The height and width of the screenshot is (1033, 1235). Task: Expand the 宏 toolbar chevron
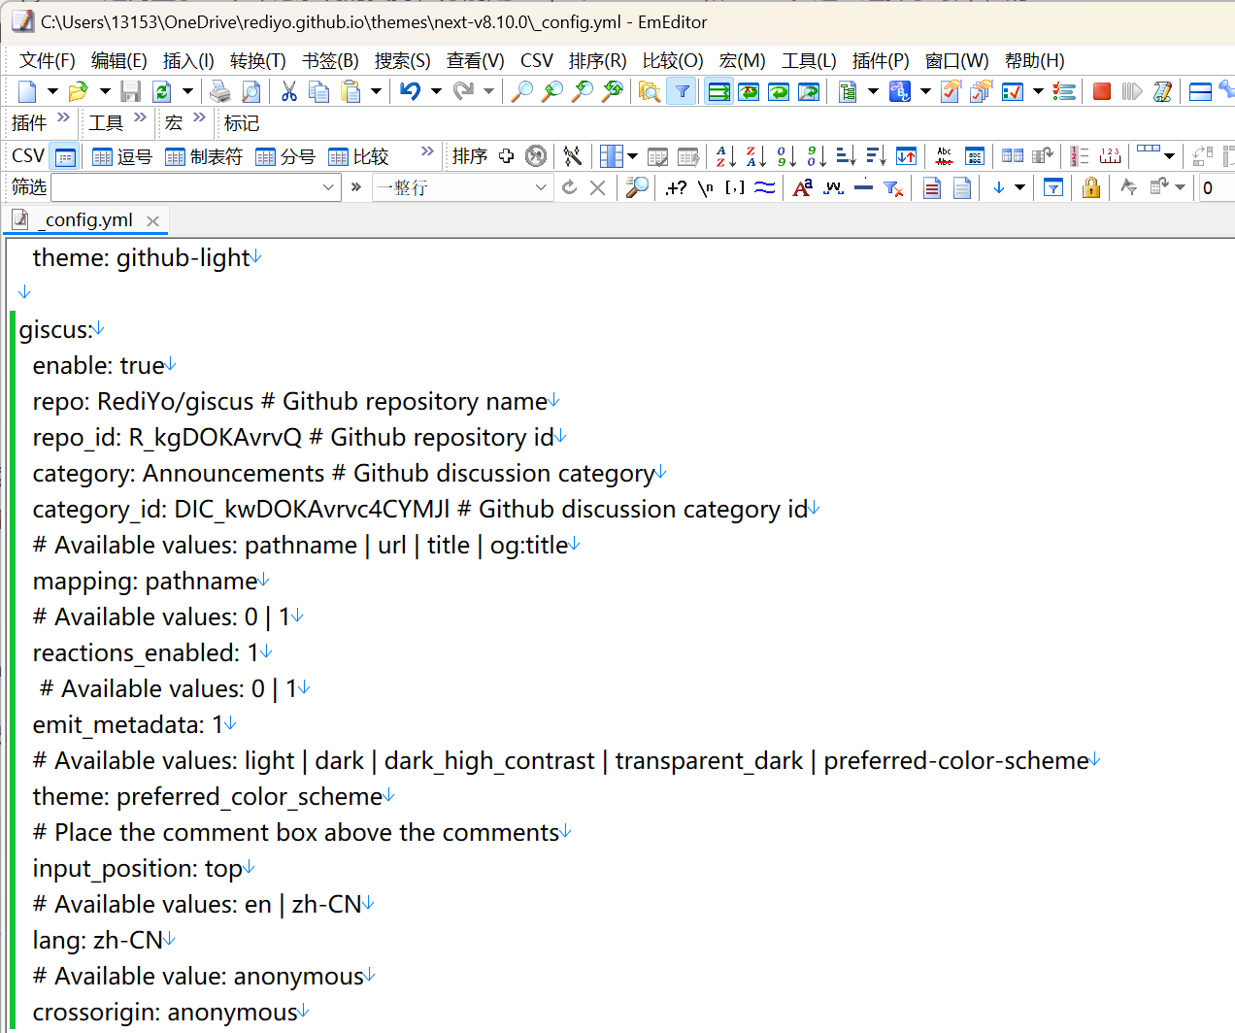pyautogui.click(x=200, y=117)
